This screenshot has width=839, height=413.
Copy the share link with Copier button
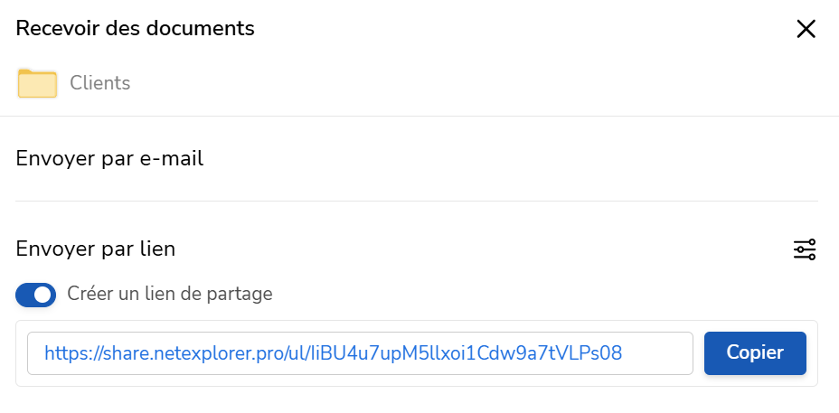click(755, 353)
